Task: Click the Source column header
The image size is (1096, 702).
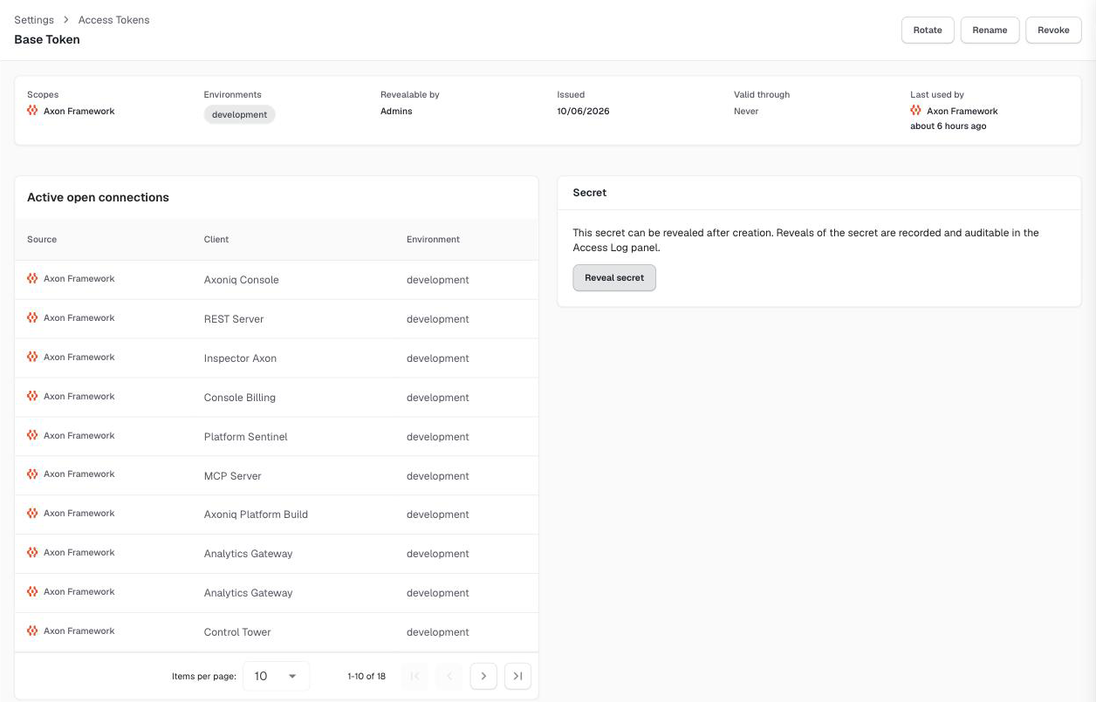Action: pyautogui.click(x=42, y=239)
